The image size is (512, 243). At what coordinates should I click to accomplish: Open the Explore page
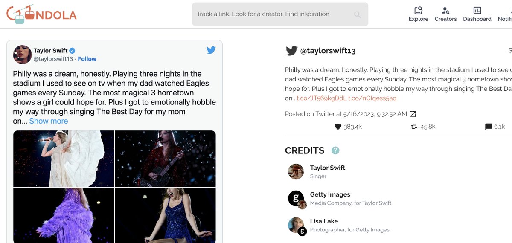click(x=418, y=14)
